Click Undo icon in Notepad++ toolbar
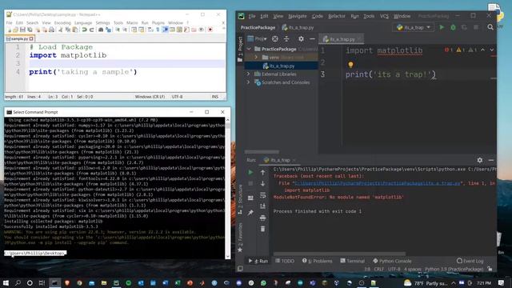 (84, 30)
